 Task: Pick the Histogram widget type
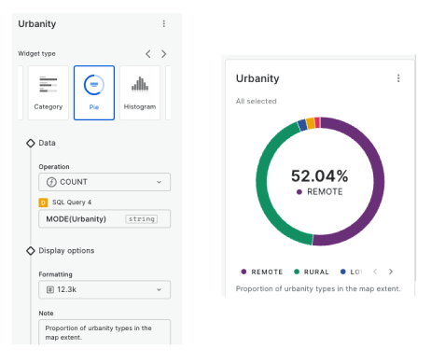click(140, 92)
